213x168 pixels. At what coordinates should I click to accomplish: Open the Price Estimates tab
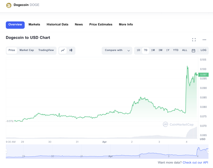coord(101,24)
